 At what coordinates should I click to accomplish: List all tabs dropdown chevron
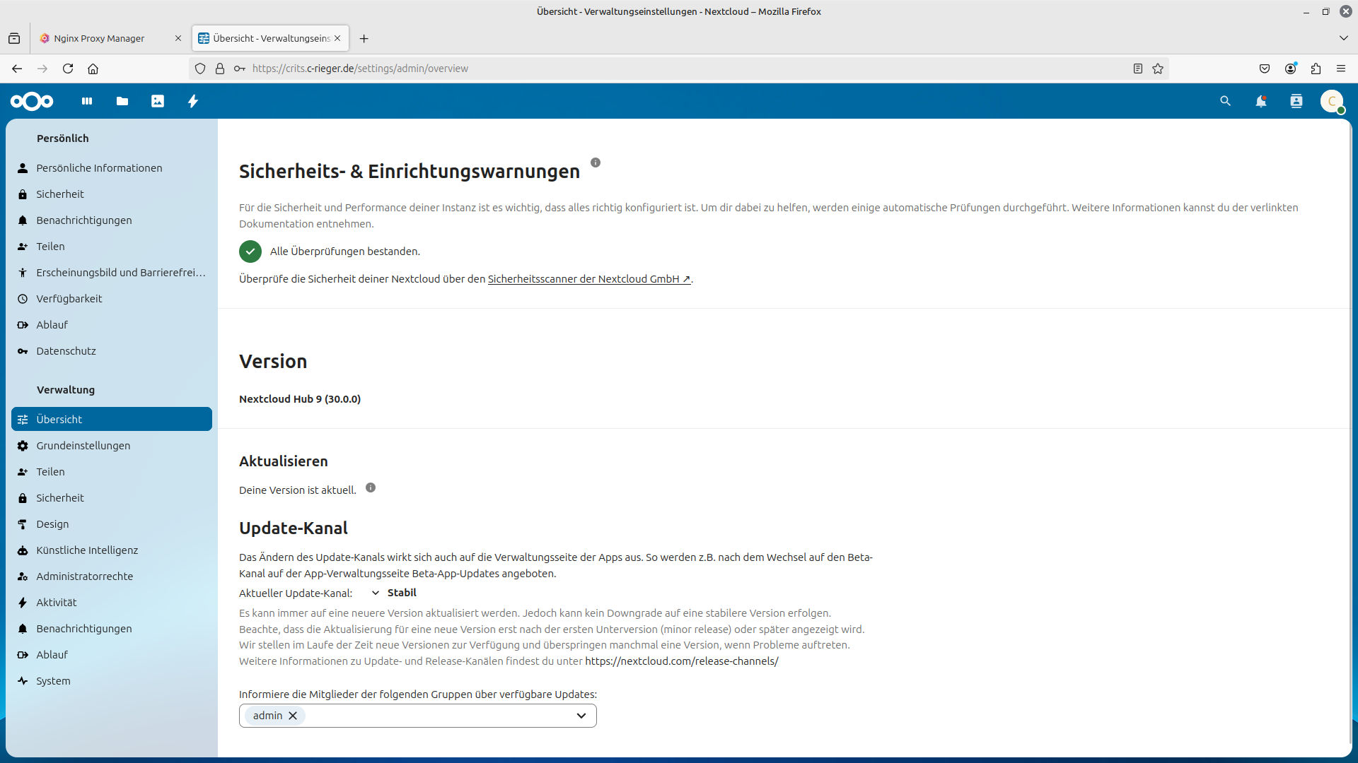click(x=1344, y=38)
